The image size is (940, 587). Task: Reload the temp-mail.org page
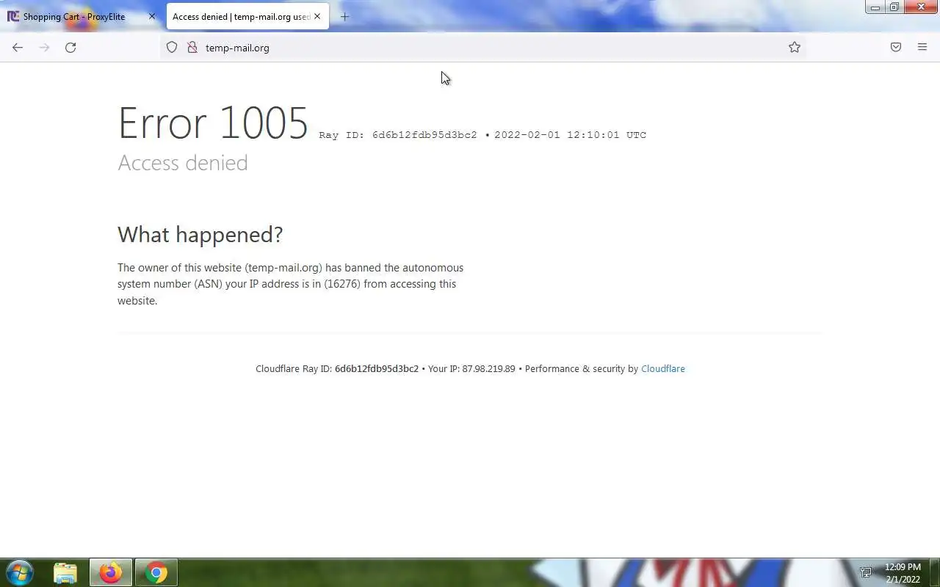pos(70,48)
